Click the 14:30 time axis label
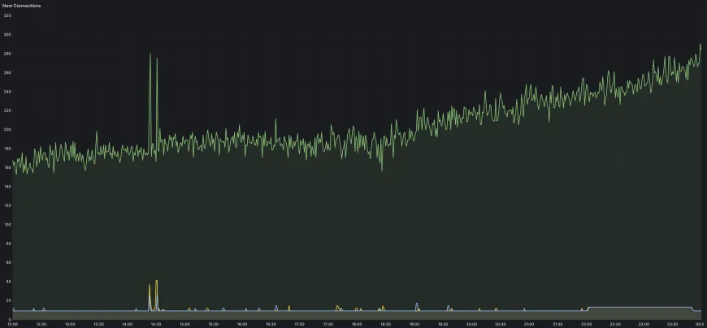The height and width of the screenshot is (328, 707). [156, 324]
